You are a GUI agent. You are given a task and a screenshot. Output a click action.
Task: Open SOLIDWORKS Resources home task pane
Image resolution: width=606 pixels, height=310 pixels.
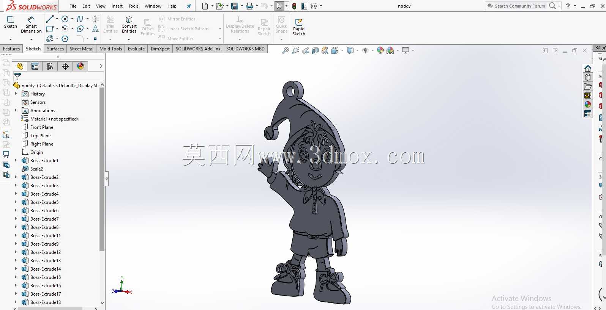pyautogui.click(x=588, y=68)
